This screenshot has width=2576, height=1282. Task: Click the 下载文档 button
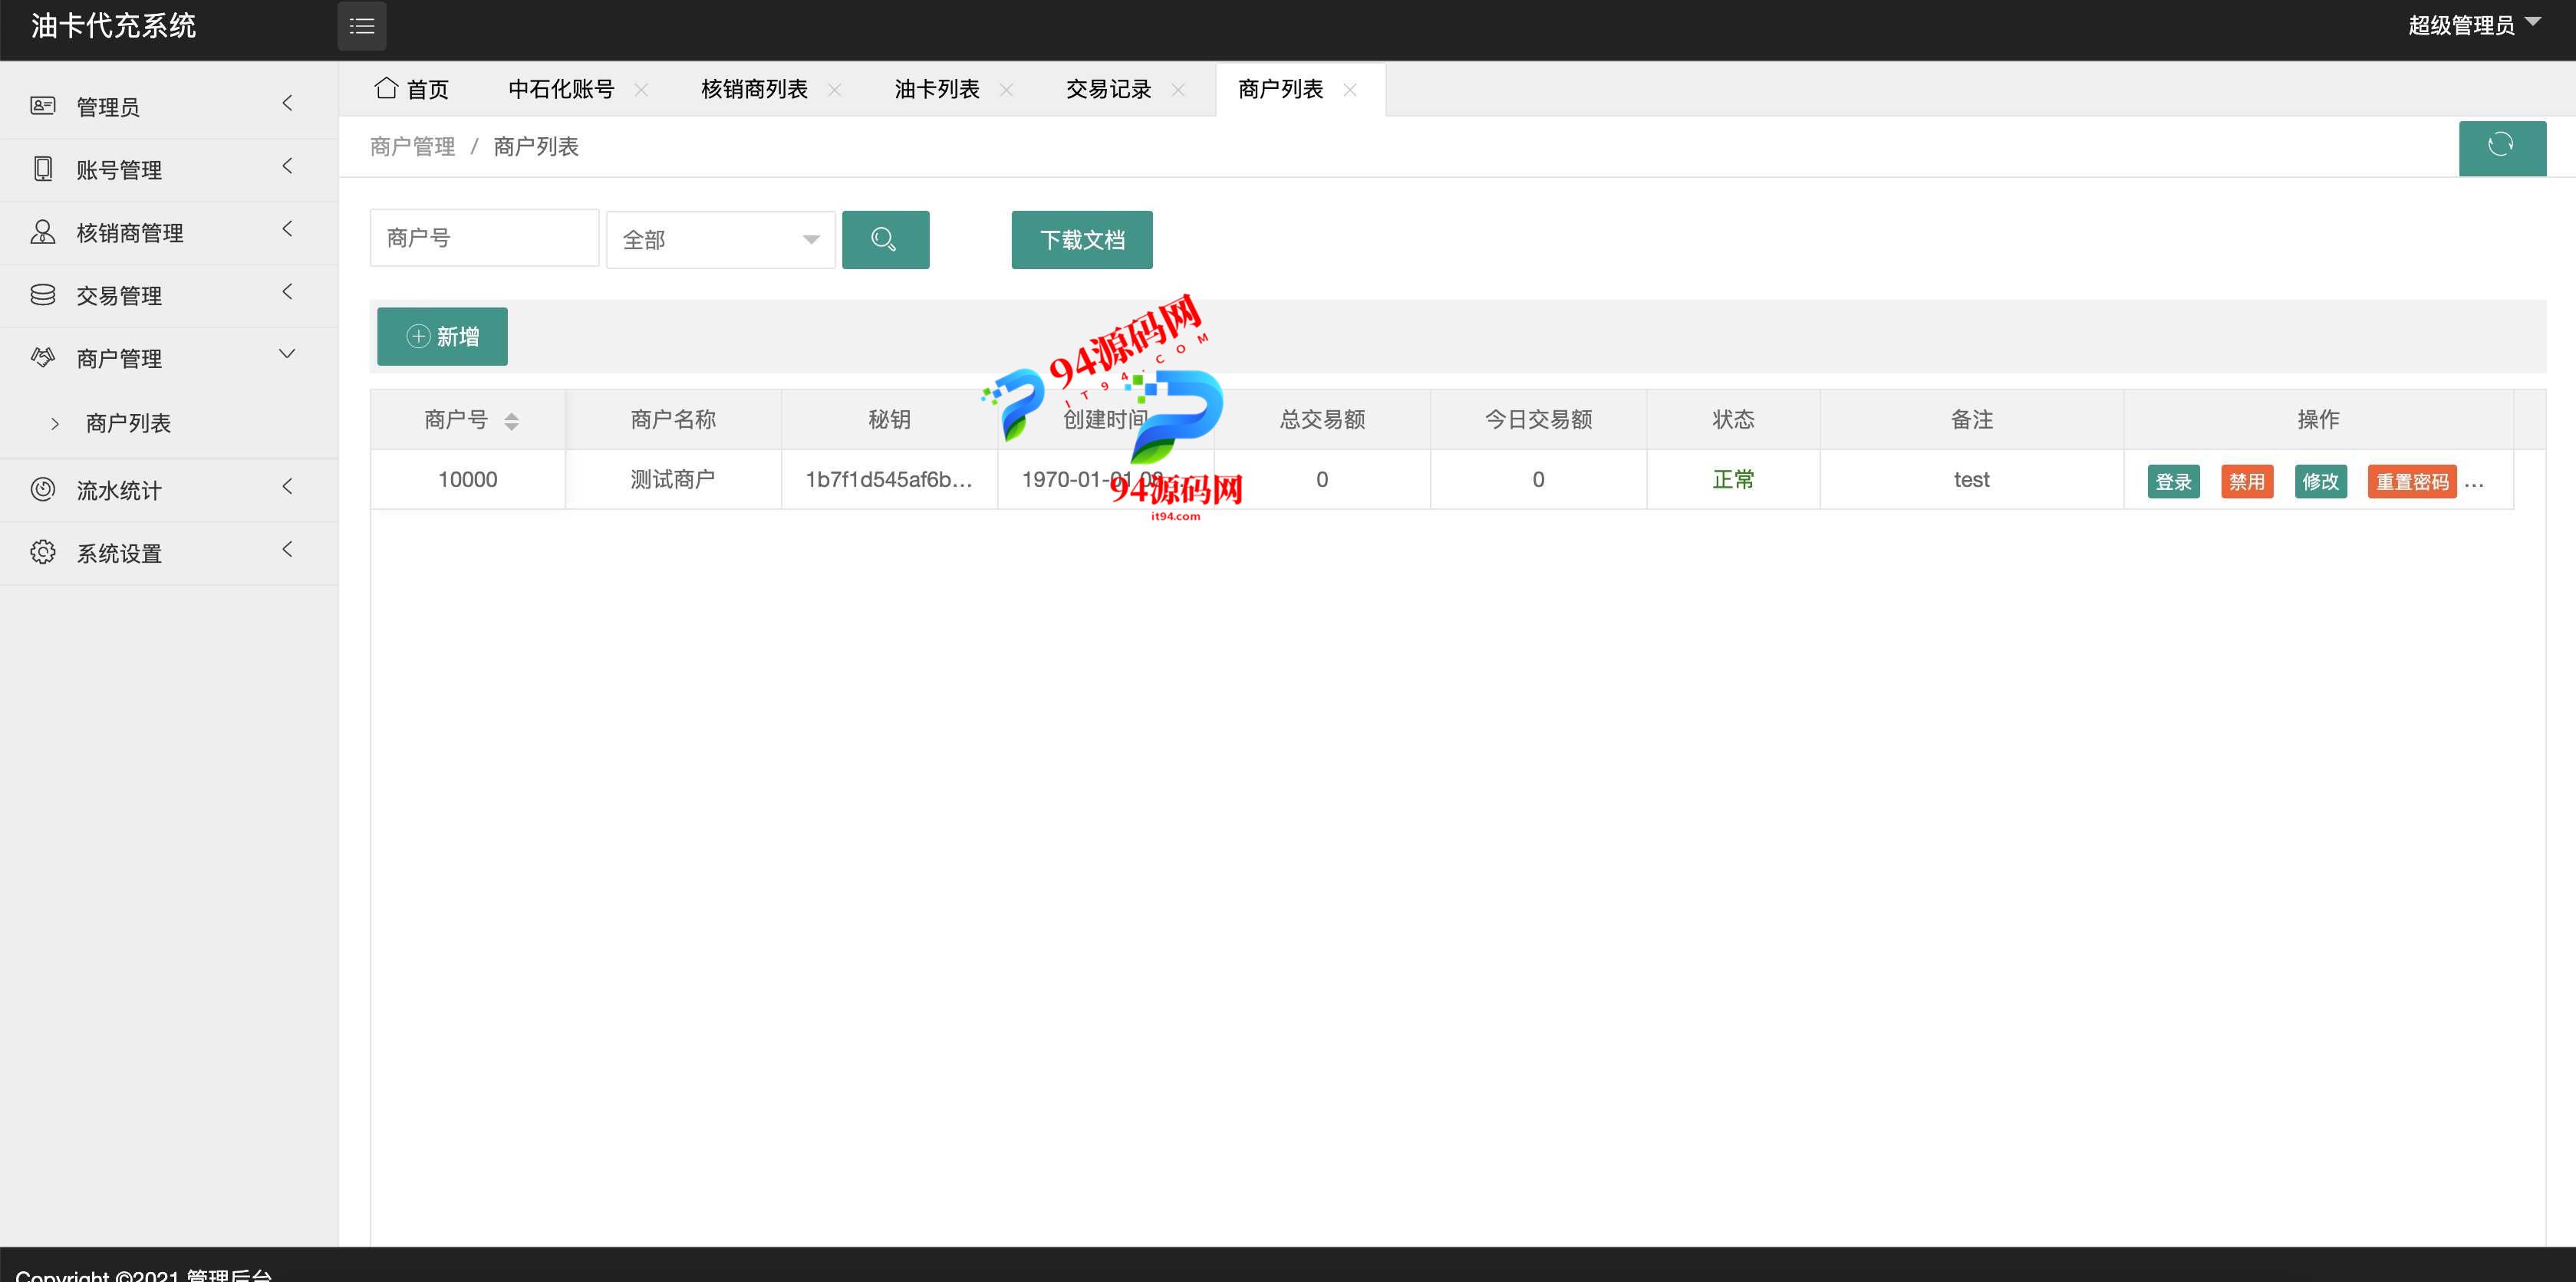pyautogui.click(x=1082, y=240)
